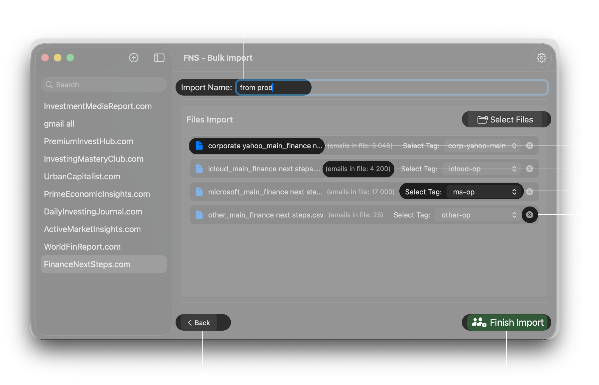Viewport: 599px width, 385px height.
Task: Open the ms-op tag dropdown
Action: coord(484,192)
